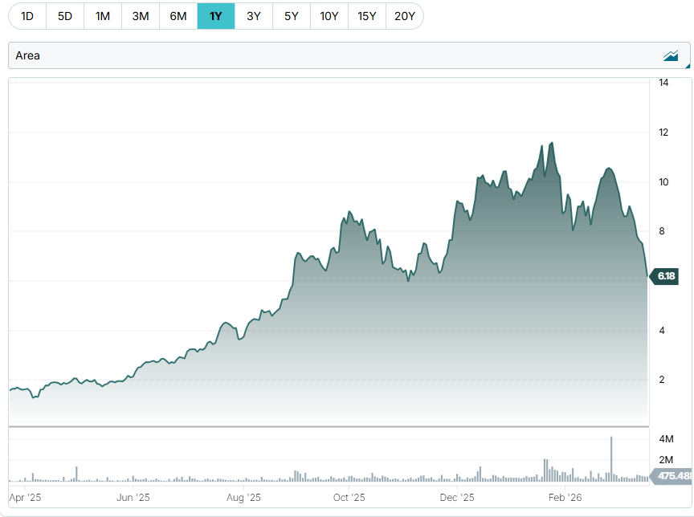This screenshot has height=517, width=694.
Task: Choose the 6M time range
Action: coord(178,16)
